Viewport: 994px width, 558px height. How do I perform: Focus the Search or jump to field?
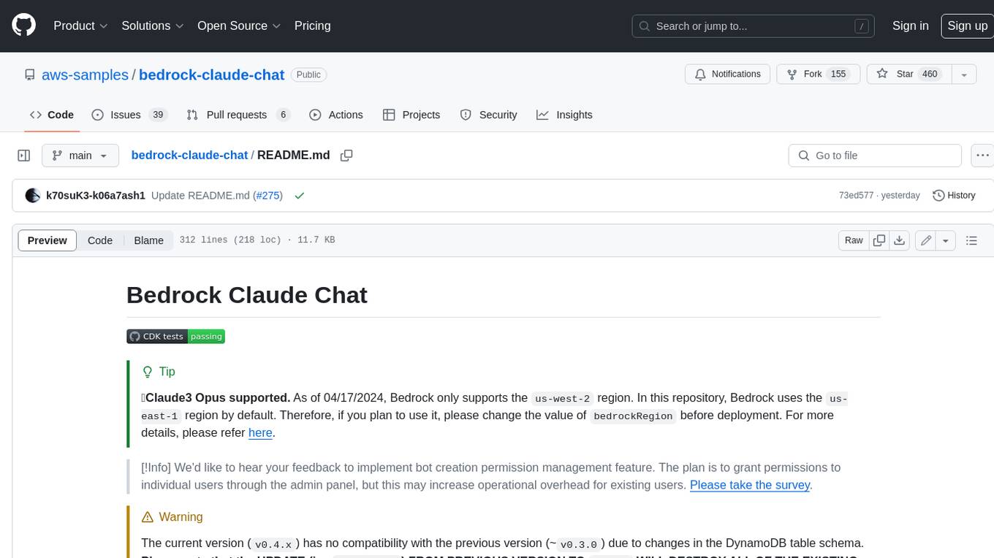[754, 26]
